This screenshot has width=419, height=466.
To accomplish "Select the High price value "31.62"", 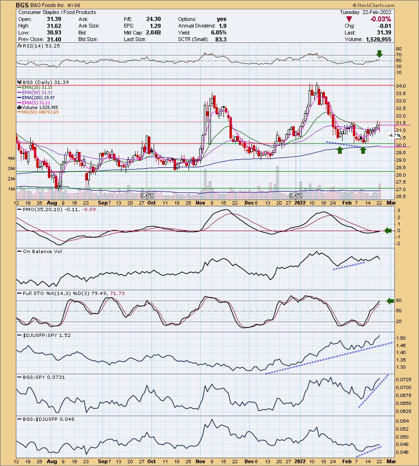I will tap(54, 26).
